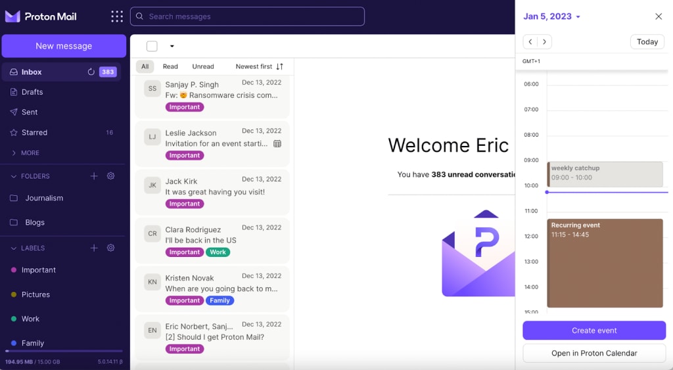Click the CR sender avatar
The width and height of the screenshot is (673, 370).
tap(152, 233)
